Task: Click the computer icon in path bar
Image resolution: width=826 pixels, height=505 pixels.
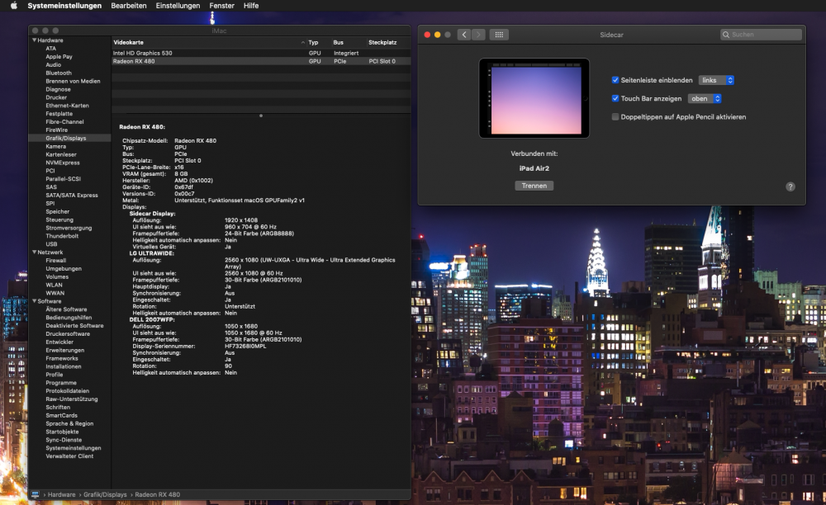Action: pyautogui.click(x=36, y=494)
